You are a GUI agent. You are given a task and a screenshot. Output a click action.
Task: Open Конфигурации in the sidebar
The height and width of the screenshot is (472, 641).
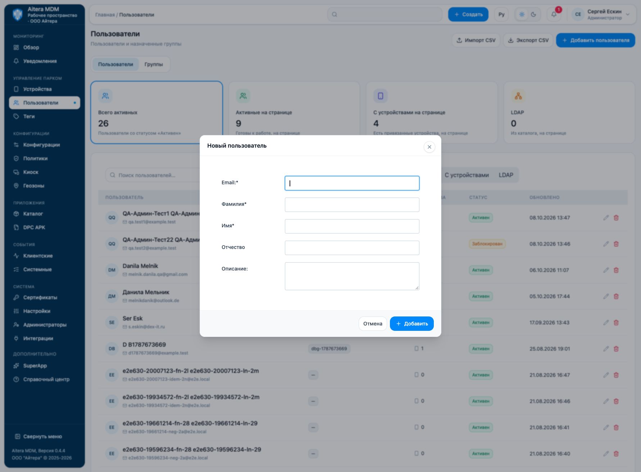pos(45,145)
